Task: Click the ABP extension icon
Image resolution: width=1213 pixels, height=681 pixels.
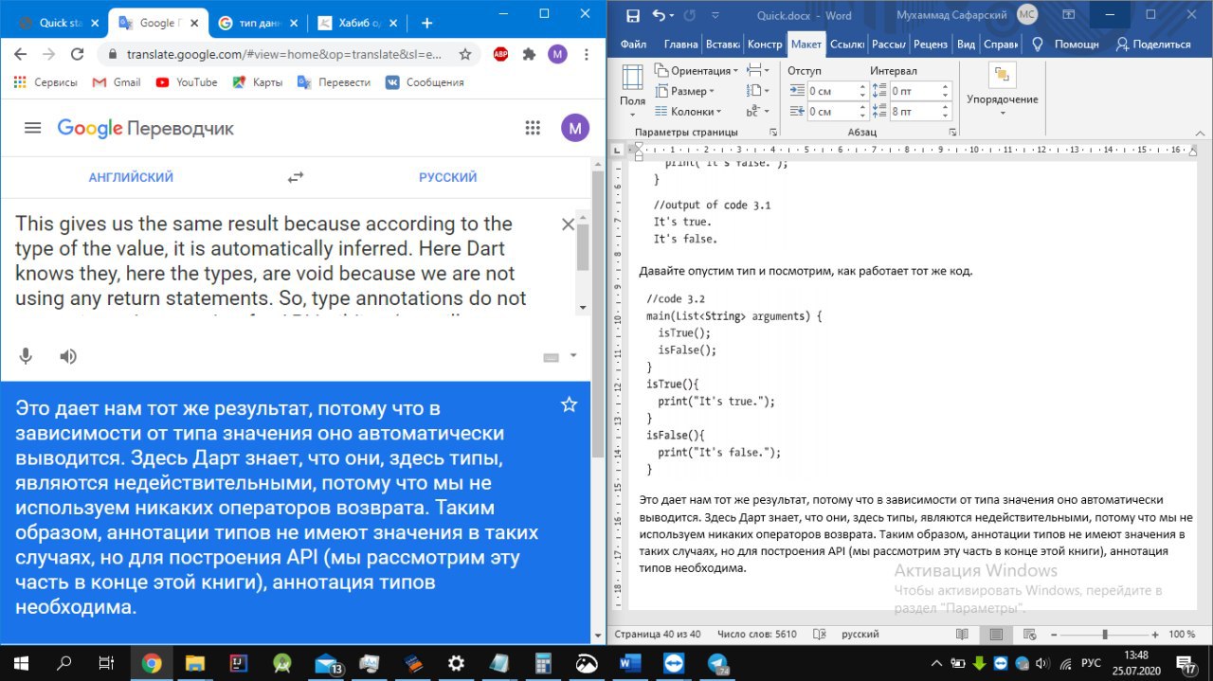Action: (500, 54)
